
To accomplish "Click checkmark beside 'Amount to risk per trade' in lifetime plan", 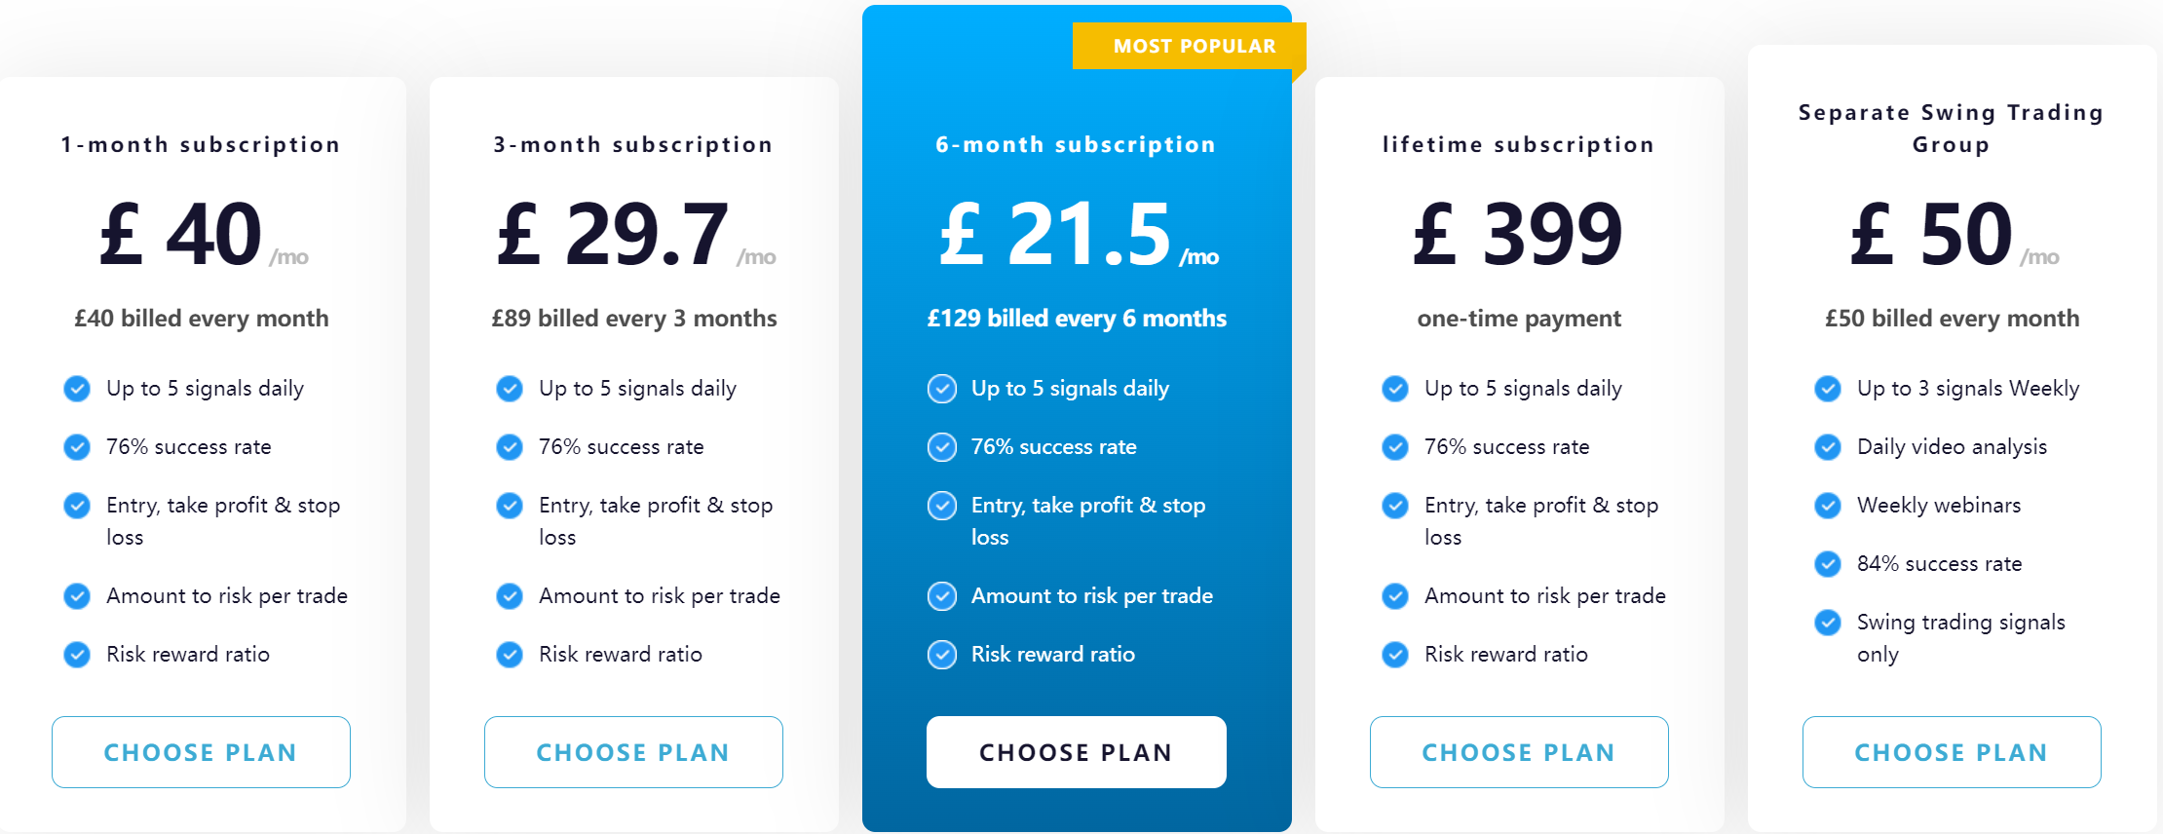I will (x=1395, y=596).
